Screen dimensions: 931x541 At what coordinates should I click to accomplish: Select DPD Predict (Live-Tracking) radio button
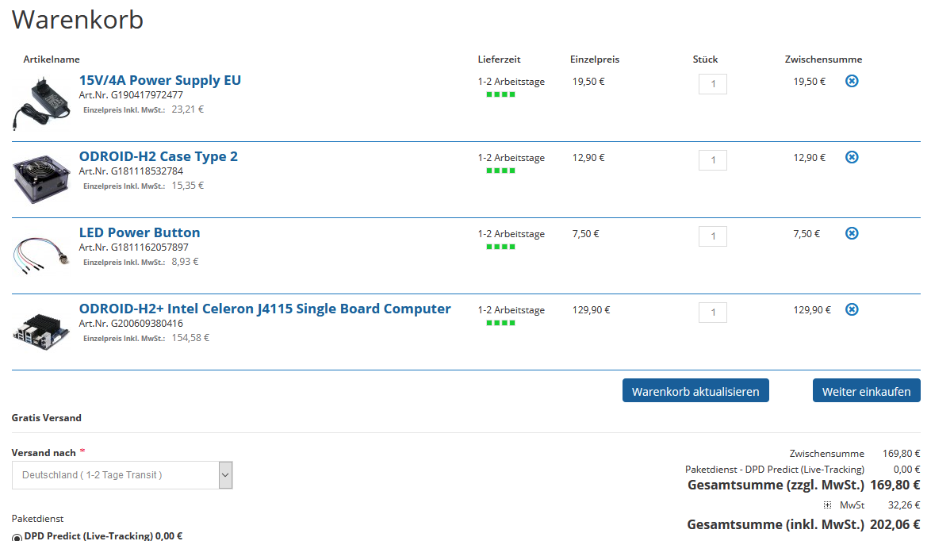[x=17, y=538]
